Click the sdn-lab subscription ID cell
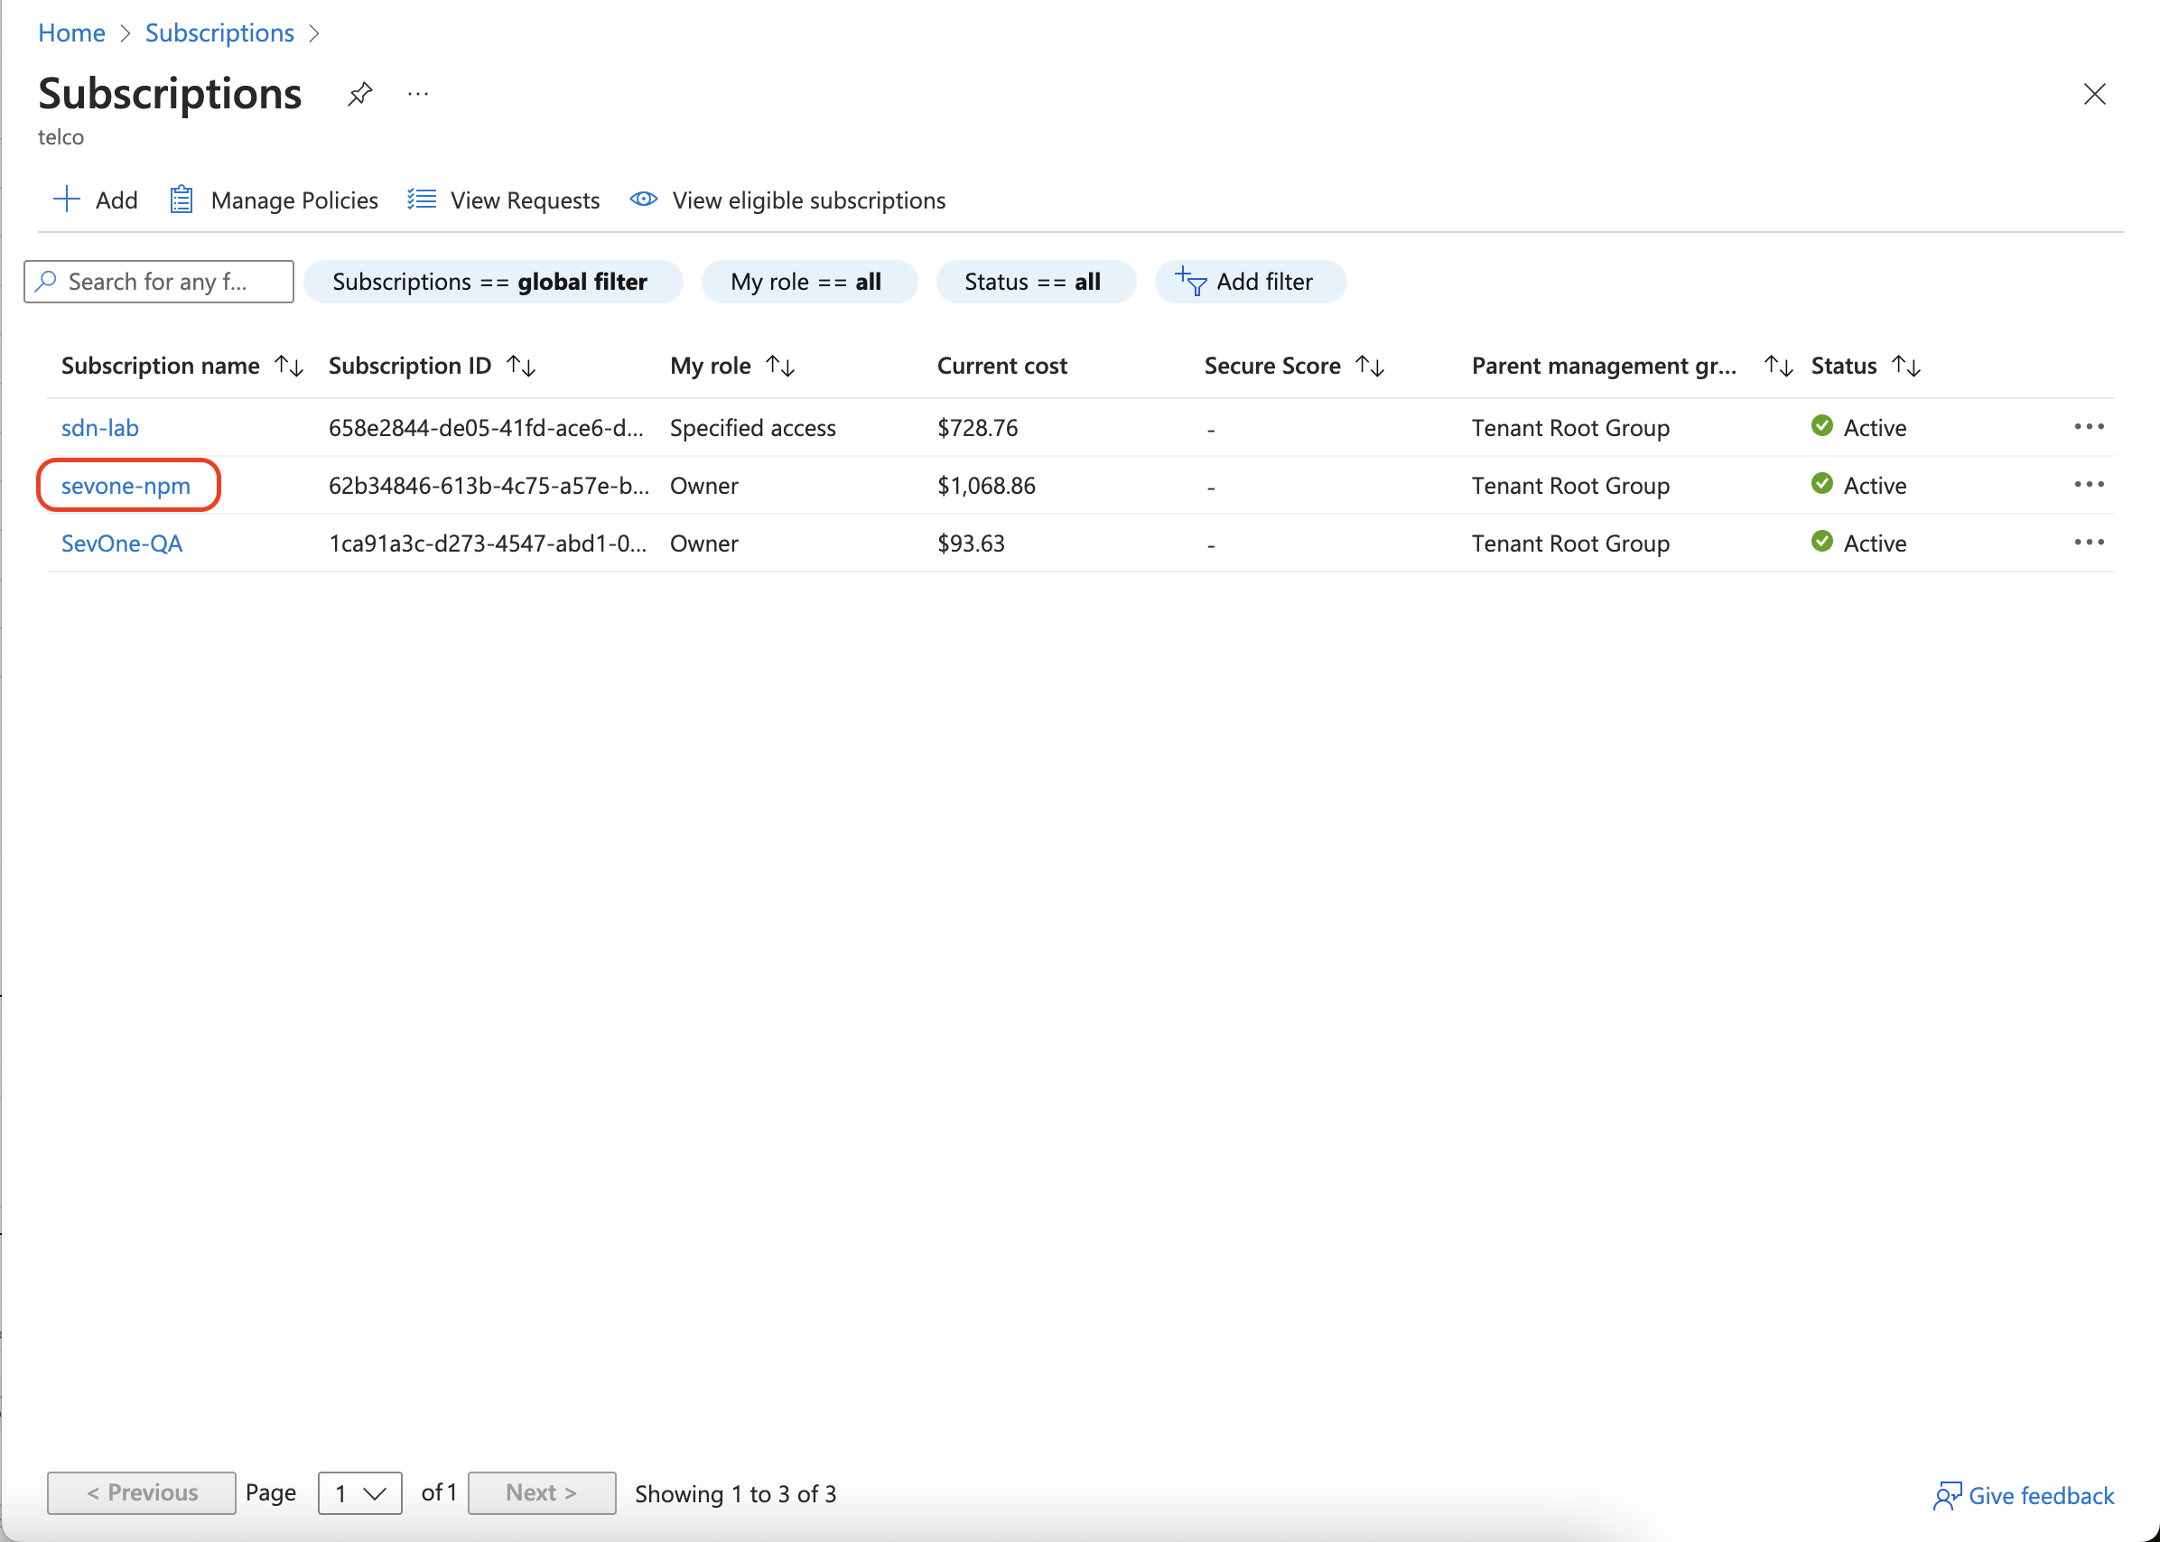Viewport: 2160px width, 1542px height. [486, 428]
